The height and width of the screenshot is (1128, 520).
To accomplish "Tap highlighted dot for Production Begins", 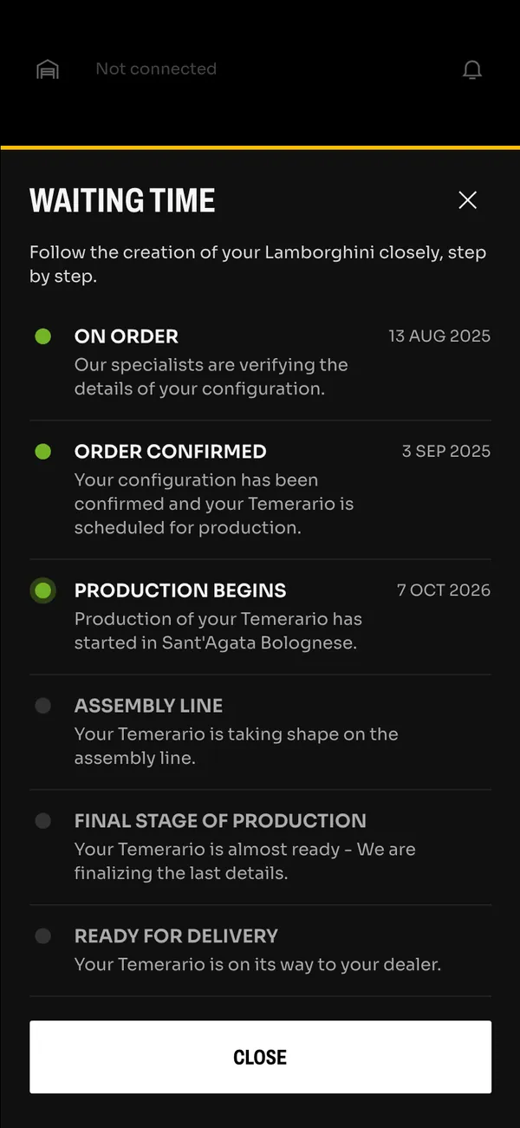I will tap(42, 590).
